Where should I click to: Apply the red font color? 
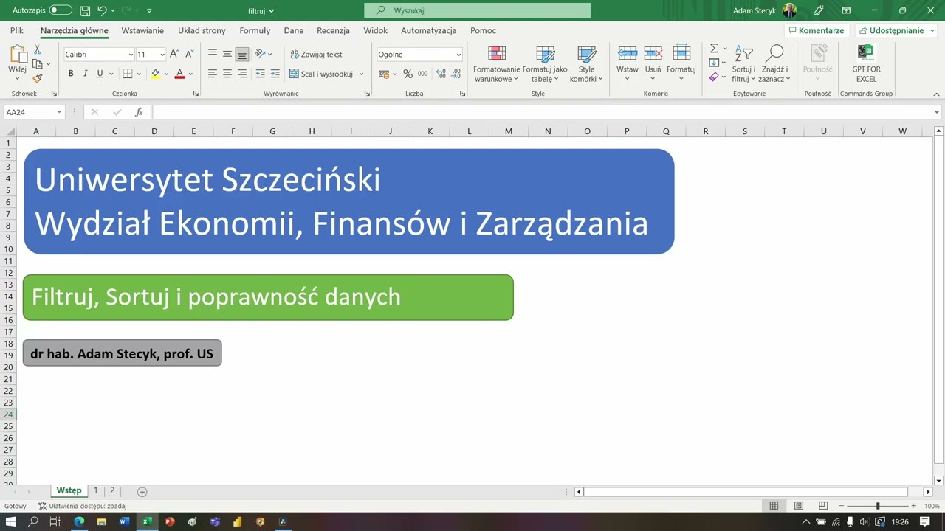pyautogui.click(x=179, y=74)
